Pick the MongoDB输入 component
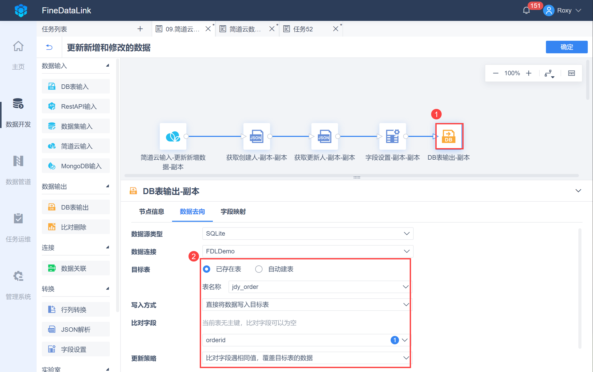The width and height of the screenshot is (593, 372). (x=76, y=166)
